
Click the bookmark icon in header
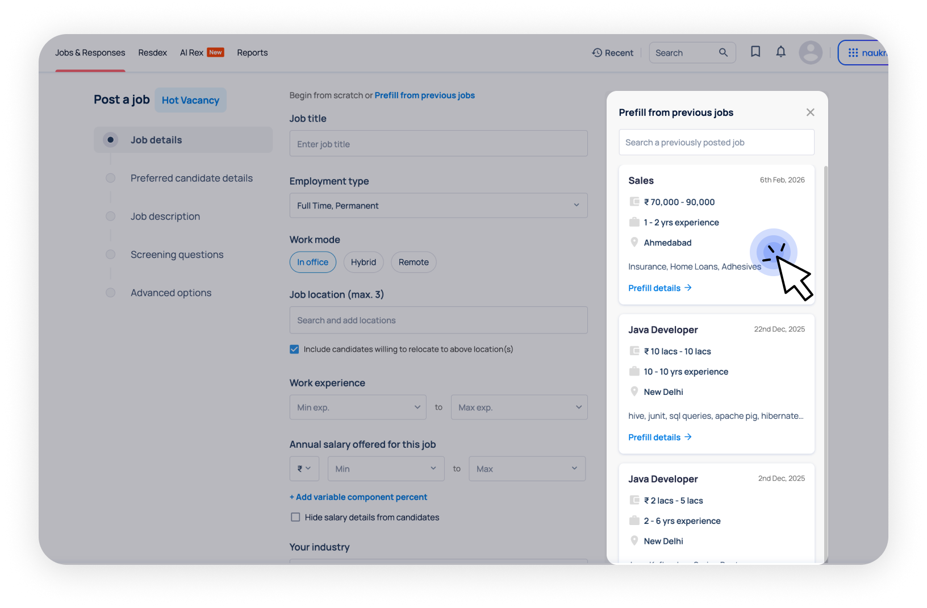[755, 52]
